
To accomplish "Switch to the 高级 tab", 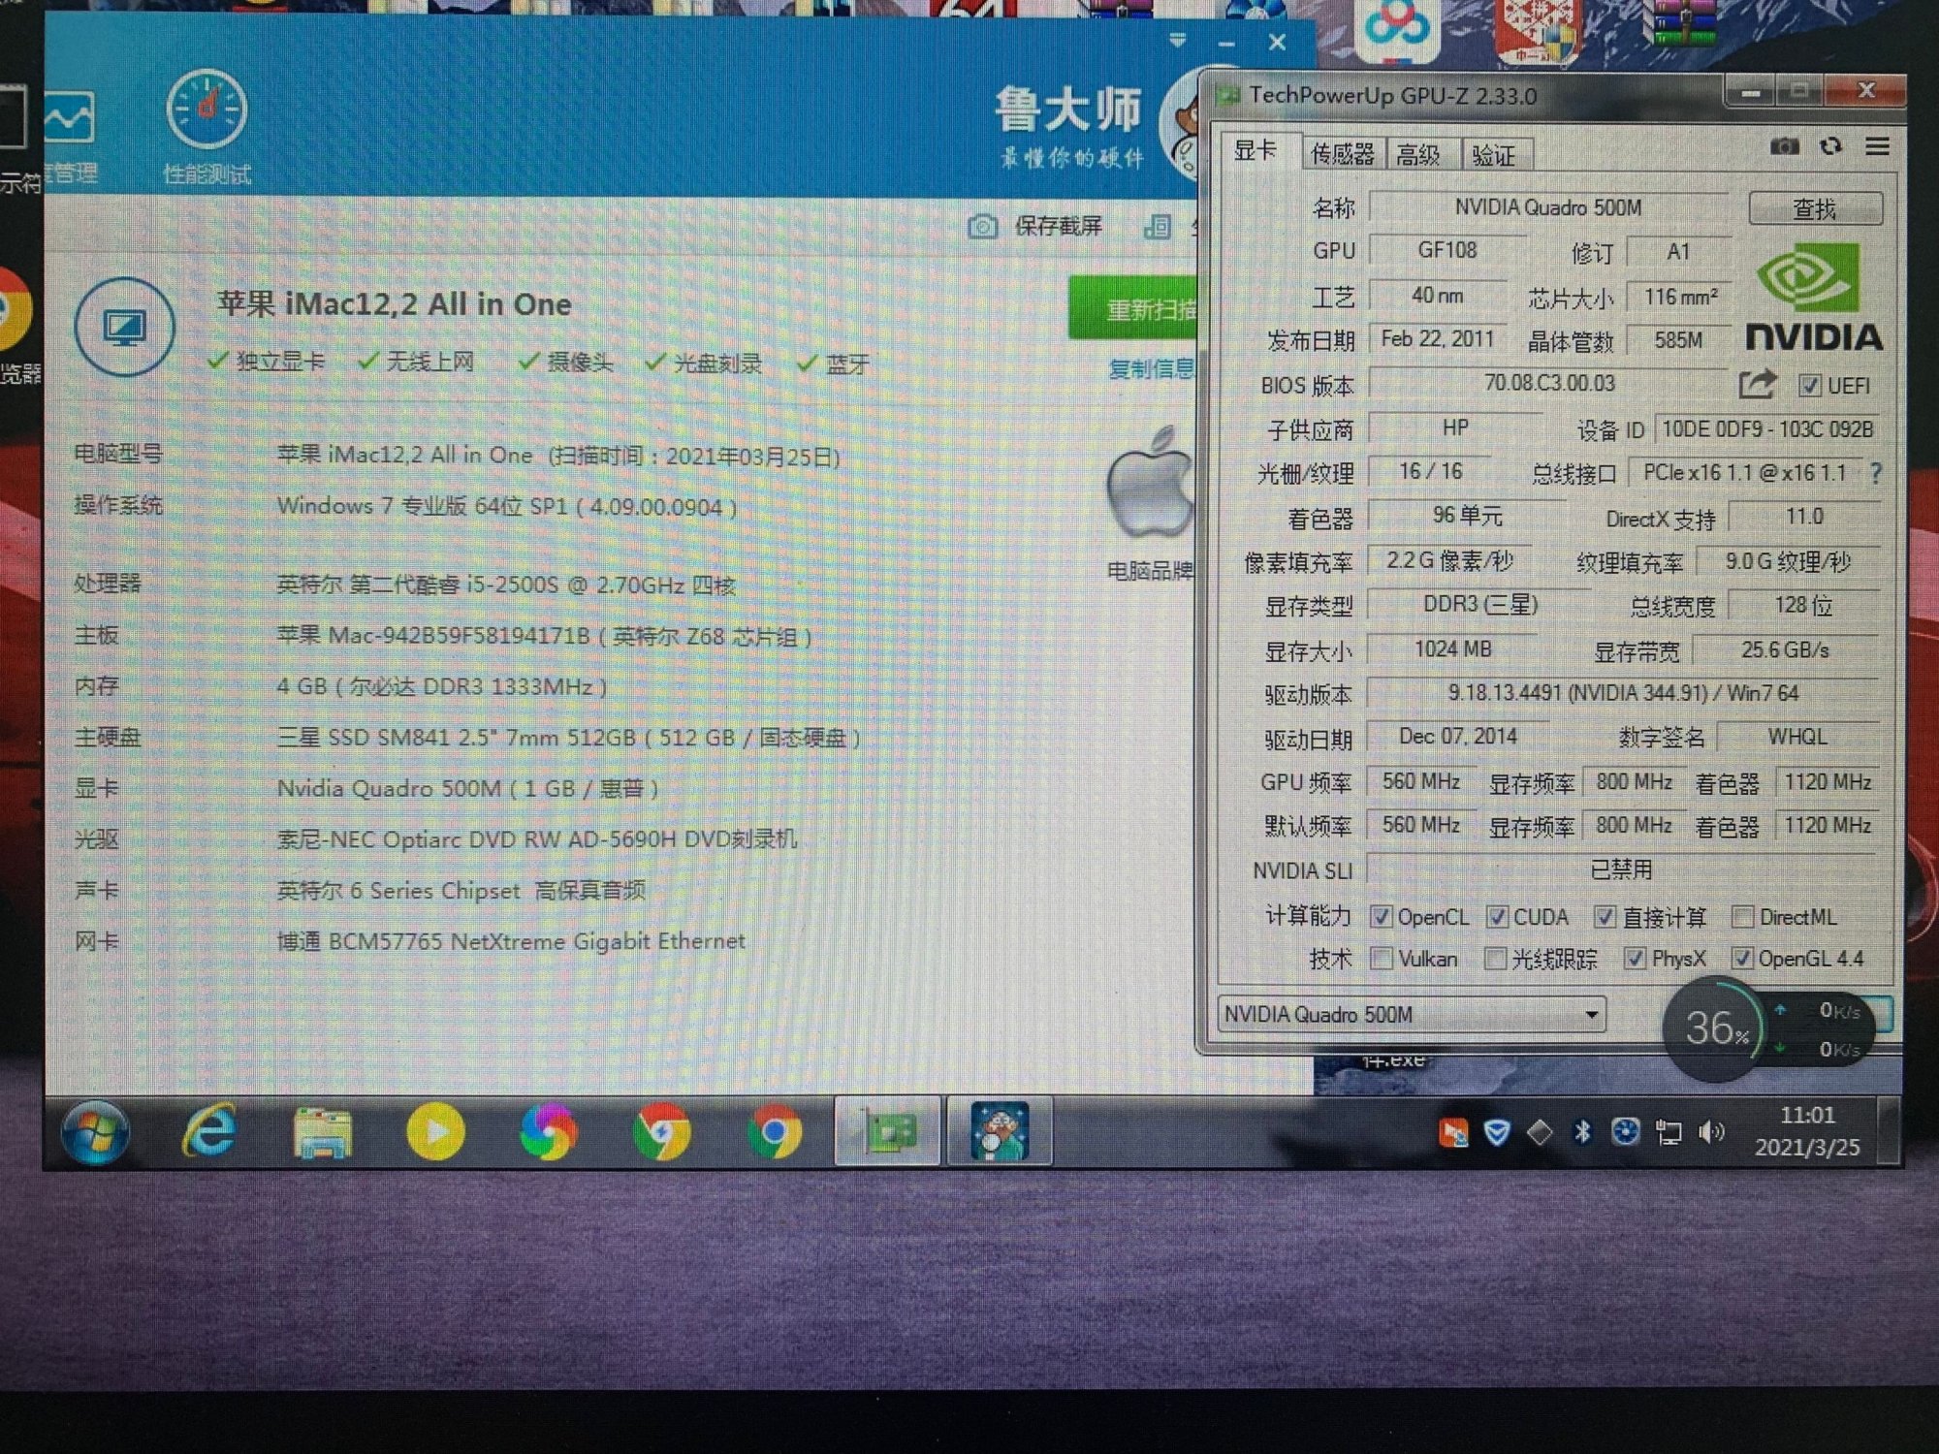I will pyautogui.click(x=1417, y=155).
